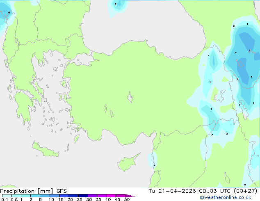Click the '40' legend scale label
The height and width of the screenshot is (201, 260).
click(108, 199)
